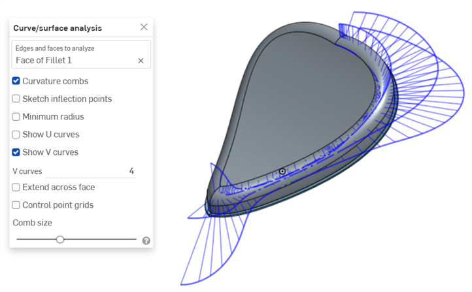472x292 pixels.
Task: Disable Show V curves checkbox
Action: [16, 152]
